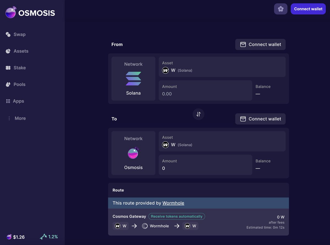Open the Apps menu item
This screenshot has width=330, height=245.
[15, 101]
